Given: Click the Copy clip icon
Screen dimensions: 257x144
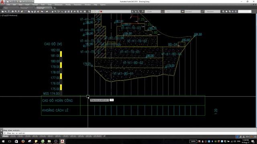Looking at the screenshot, I should point(29,12).
